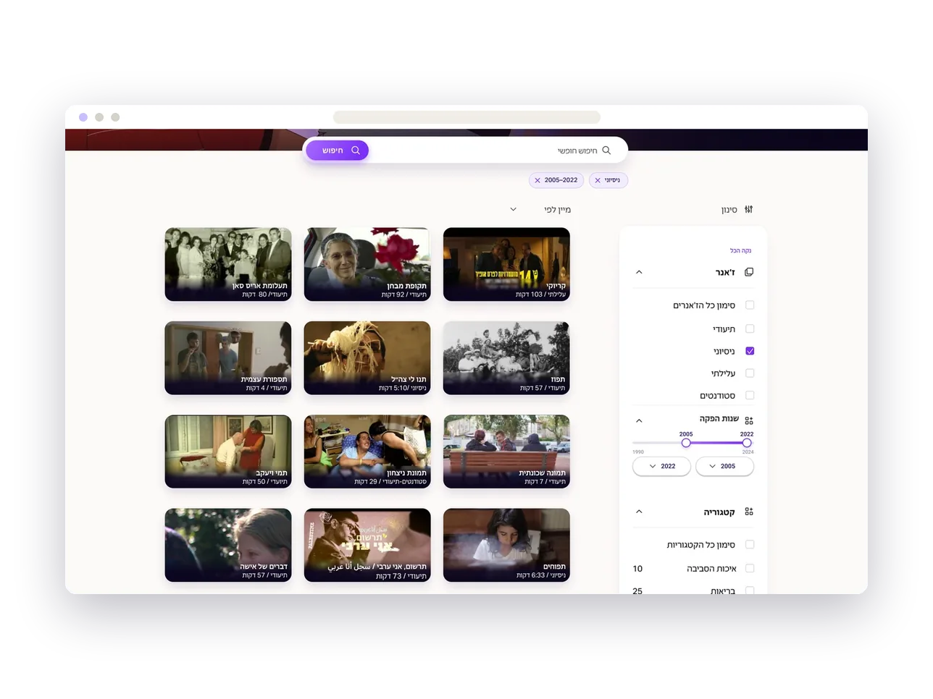This screenshot has width=933, height=699.
Task: Enable the תיעודי genre checkbox
Action: pyautogui.click(x=750, y=329)
